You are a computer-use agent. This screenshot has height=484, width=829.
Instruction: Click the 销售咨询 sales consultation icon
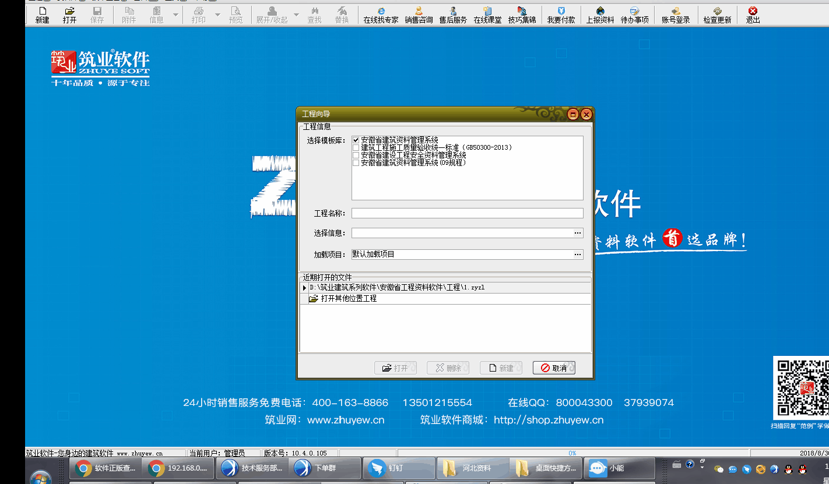[x=419, y=15]
